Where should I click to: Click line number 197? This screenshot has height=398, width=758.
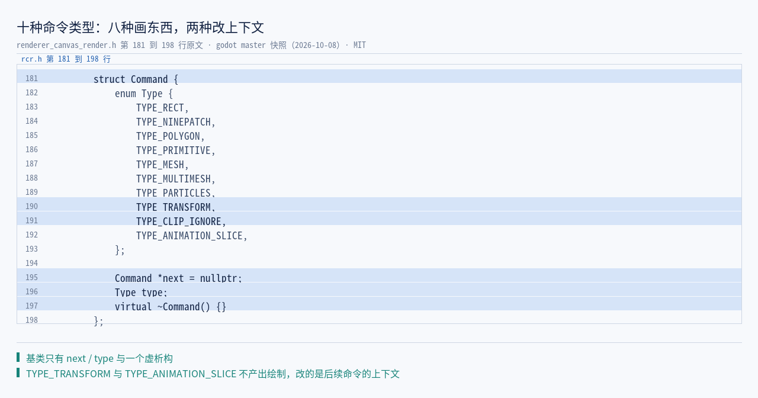click(31, 306)
